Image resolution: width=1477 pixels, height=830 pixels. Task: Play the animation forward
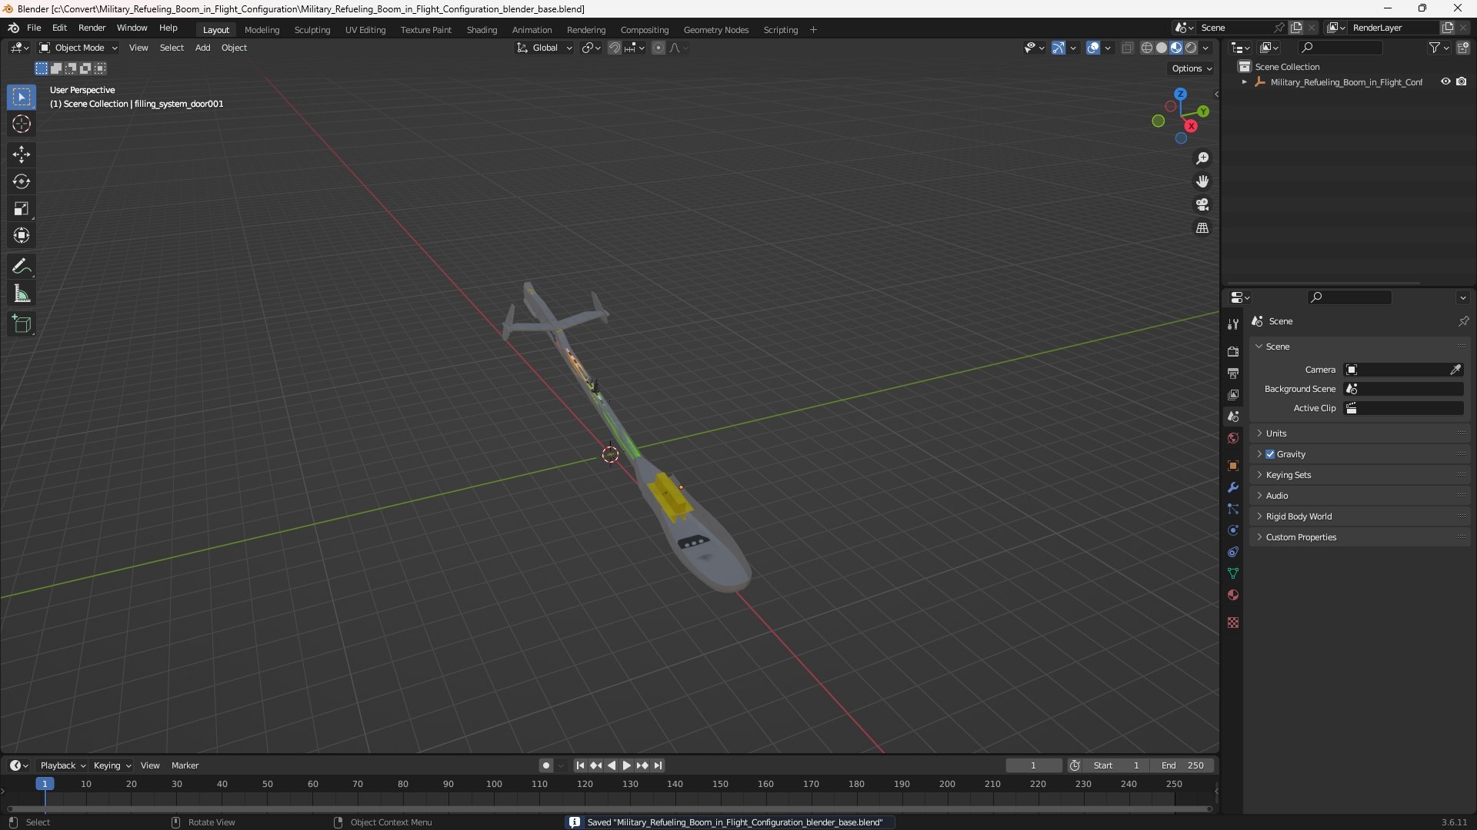tap(626, 765)
